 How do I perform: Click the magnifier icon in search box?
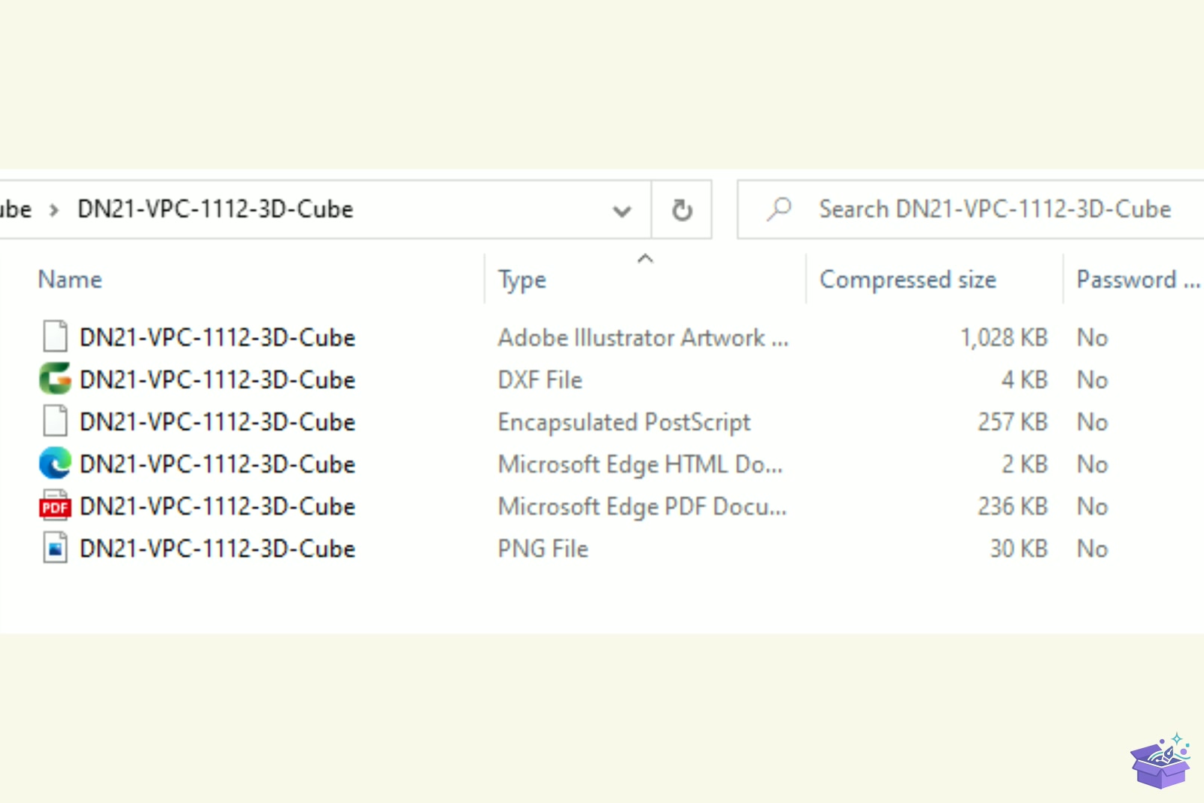coord(780,208)
